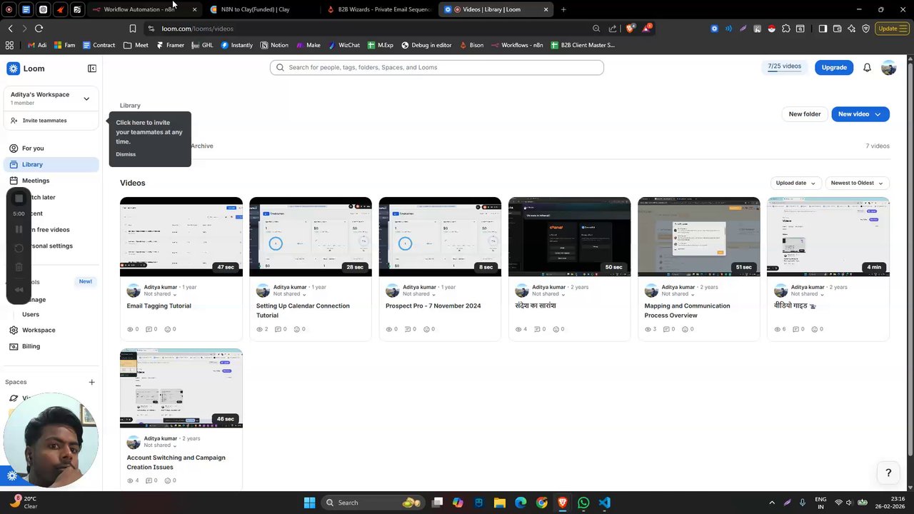
Task: Select For you in the sidebar
Action: coord(51,148)
